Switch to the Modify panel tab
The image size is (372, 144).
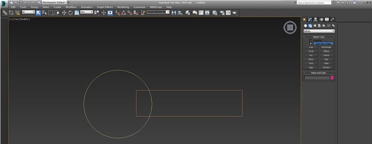(310, 19)
